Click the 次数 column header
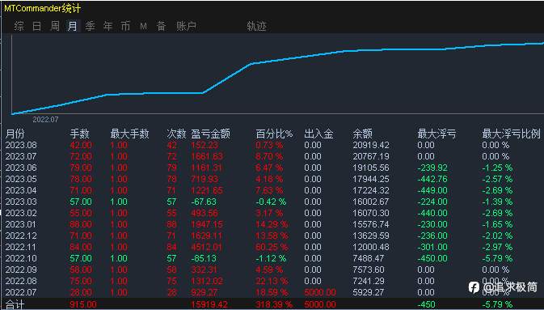Image resolution: width=544 pixels, height=310 pixels. [x=176, y=134]
